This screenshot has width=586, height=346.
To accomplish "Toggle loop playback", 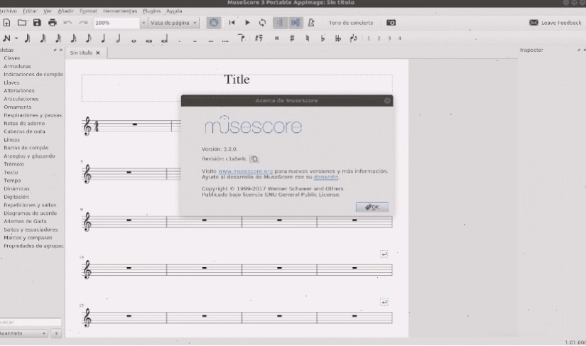I will pos(262,23).
